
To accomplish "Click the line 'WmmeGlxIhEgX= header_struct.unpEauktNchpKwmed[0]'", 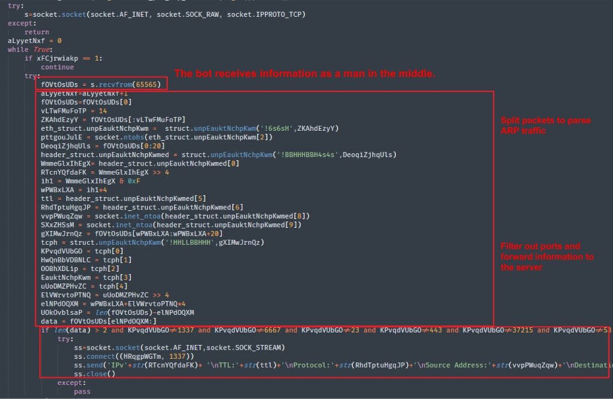I will point(140,164).
